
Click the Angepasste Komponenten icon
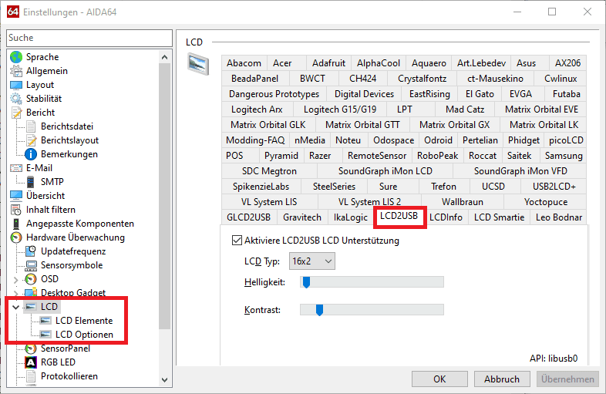(x=16, y=224)
